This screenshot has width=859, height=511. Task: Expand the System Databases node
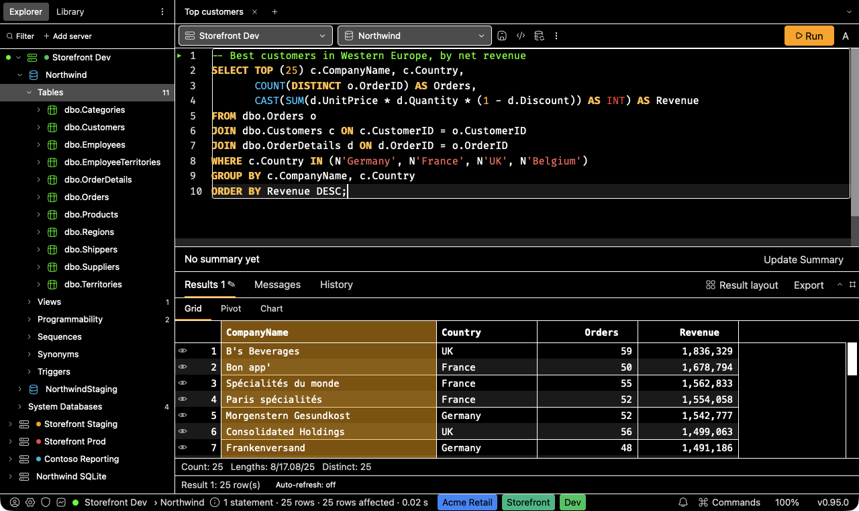[20, 407]
